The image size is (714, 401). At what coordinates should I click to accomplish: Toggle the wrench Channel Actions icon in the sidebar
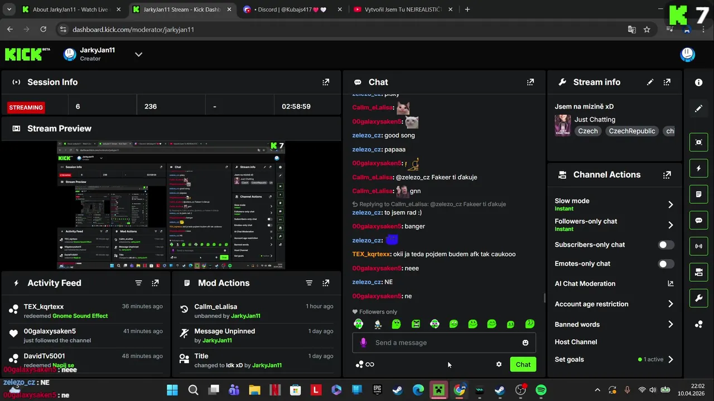pyautogui.click(x=698, y=299)
